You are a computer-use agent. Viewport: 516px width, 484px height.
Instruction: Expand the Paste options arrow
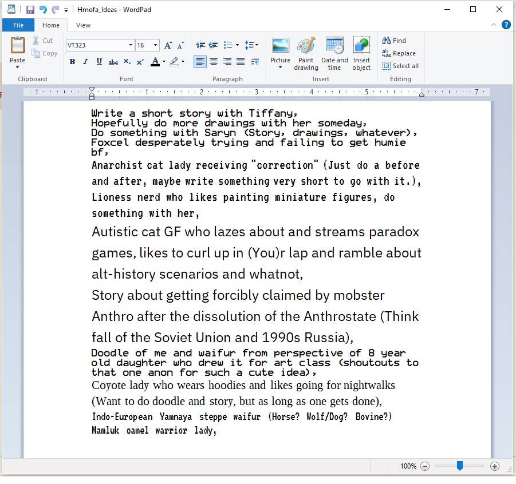tap(17, 67)
